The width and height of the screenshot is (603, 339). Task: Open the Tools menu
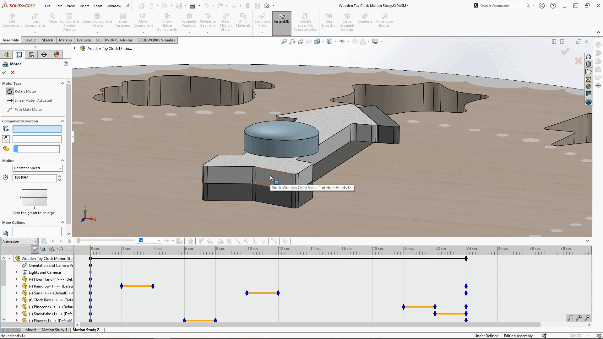98,6
